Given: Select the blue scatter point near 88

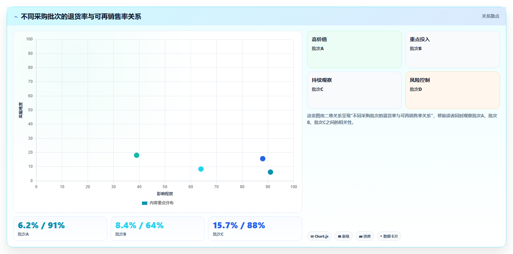Looking at the screenshot, I should pos(263,158).
